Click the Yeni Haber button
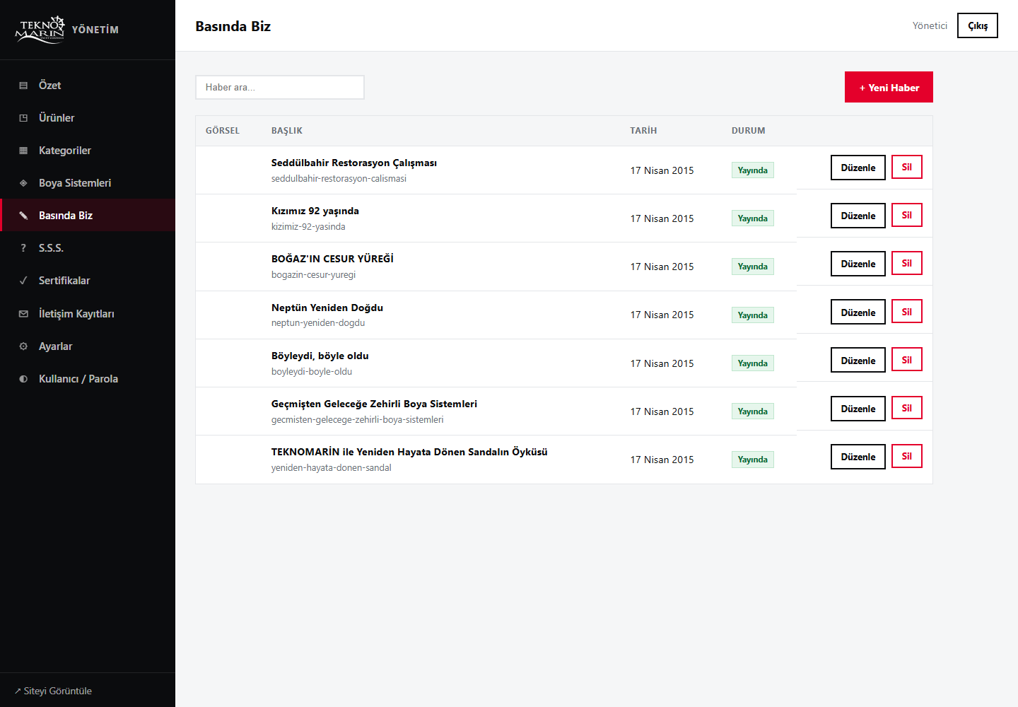 889,87
